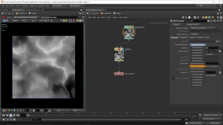The width and height of the screenshot is (223, 125).
Task: Select the rop_comp1 node
Action: tap(119, 74)
